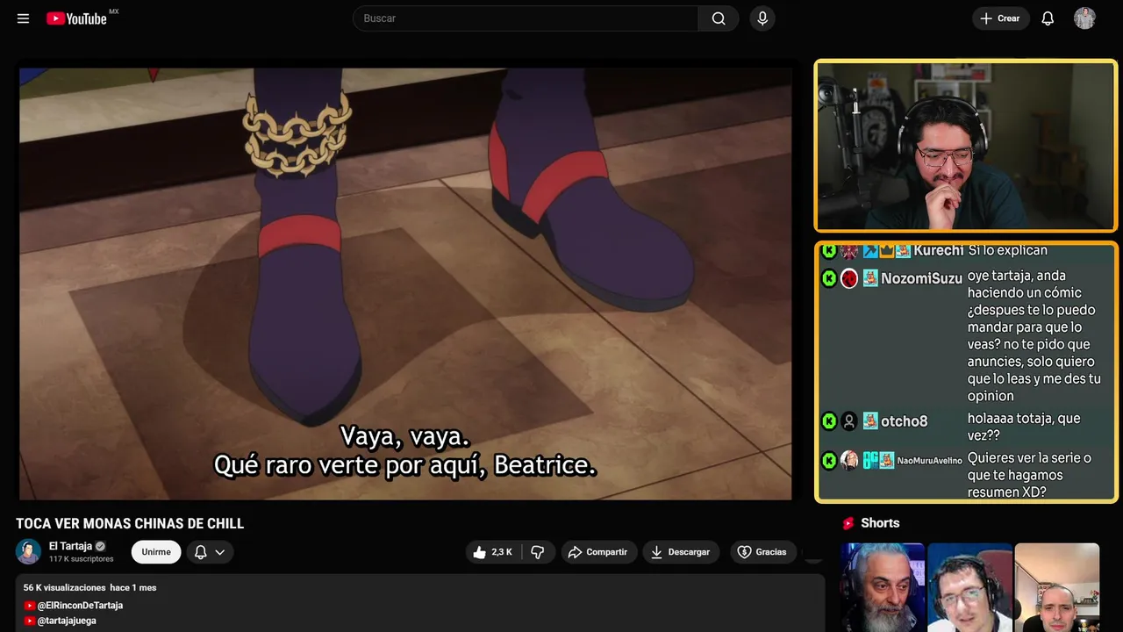The image size is (1123, 632).
Task: Open the account avatar menu
Action: (1084, 18)
